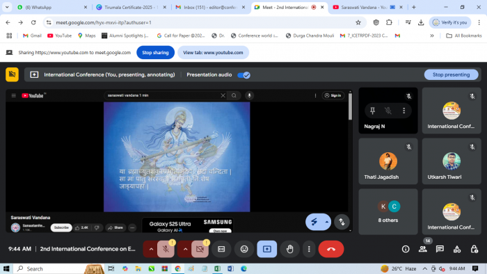Click the Stop presenting button
Viewport: 487px width, 274px height.
click(x=451, y=74)
